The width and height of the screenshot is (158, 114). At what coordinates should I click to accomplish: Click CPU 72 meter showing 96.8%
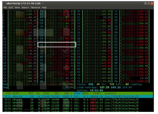point(95,81)
